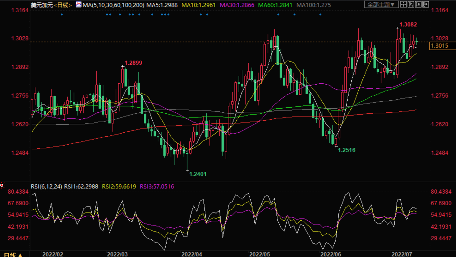The width and height of the screenshot is (456, 257).
Task: Select the yellow MA10:1.2961 legend
Action: (199, 5)
